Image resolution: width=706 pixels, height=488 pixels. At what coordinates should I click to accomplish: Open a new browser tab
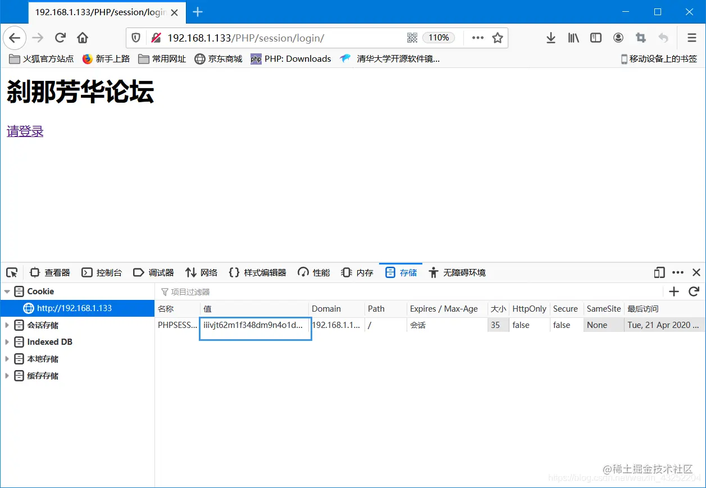[x=198, y=12]
